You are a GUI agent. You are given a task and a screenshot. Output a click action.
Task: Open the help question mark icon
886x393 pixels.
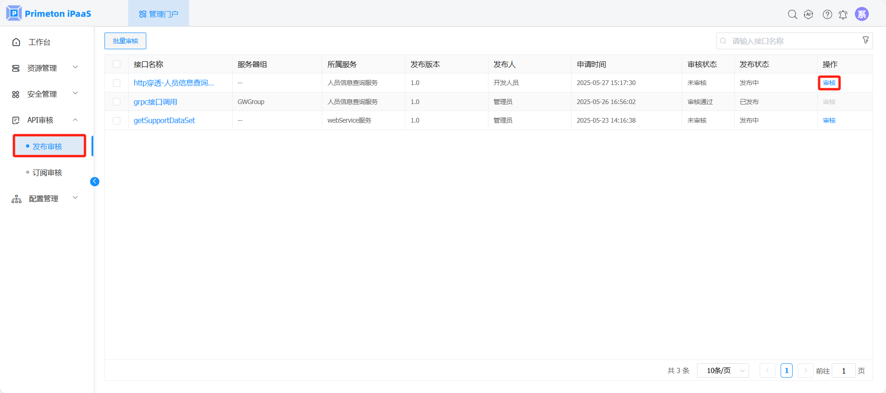point(827,14)
